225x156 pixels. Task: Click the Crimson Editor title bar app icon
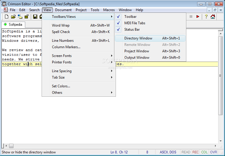4,4
